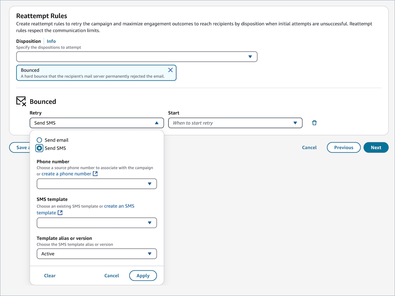Delete the Bounced reattempt rule

click(314, 123)
